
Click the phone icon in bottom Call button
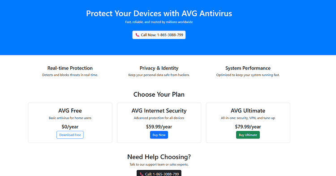[x=142, y=174]
